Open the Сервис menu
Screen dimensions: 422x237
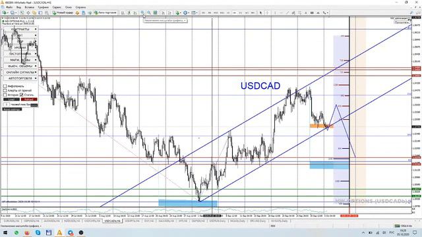coord(57,7)
